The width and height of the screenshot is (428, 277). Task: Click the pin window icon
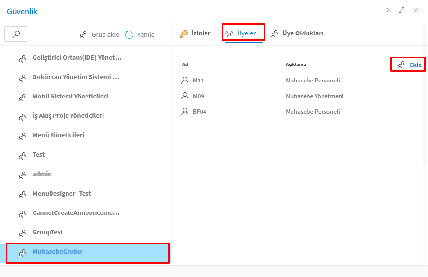click(388, 10)
